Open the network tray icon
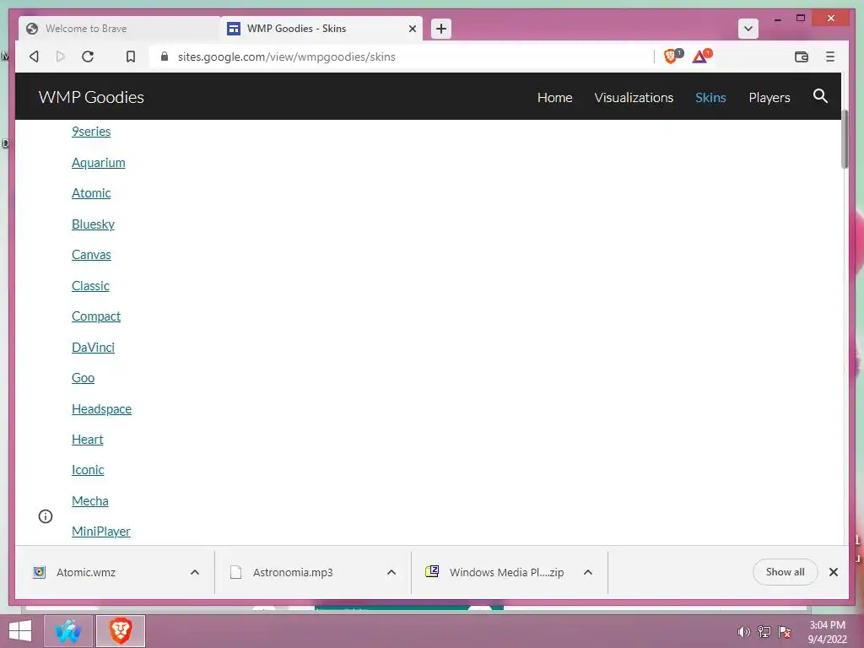864x648 pixels. (x=764, y=632)
